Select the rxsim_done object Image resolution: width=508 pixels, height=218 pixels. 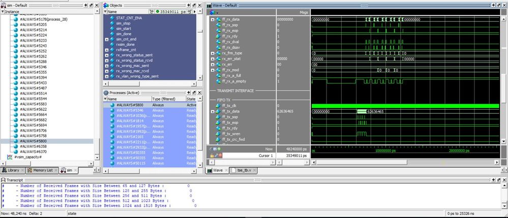[125, 45]
